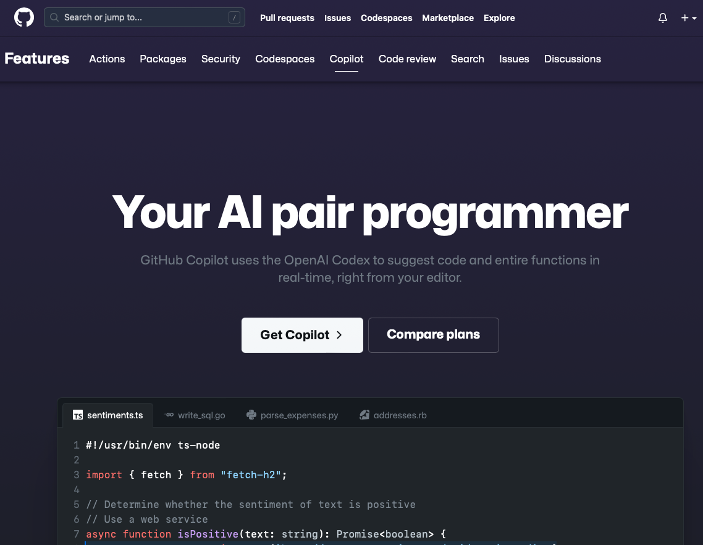This screenshot has height=545, width=703.
Task: Click the TypeScript icon on sentiments.ts
Action: 78,415
